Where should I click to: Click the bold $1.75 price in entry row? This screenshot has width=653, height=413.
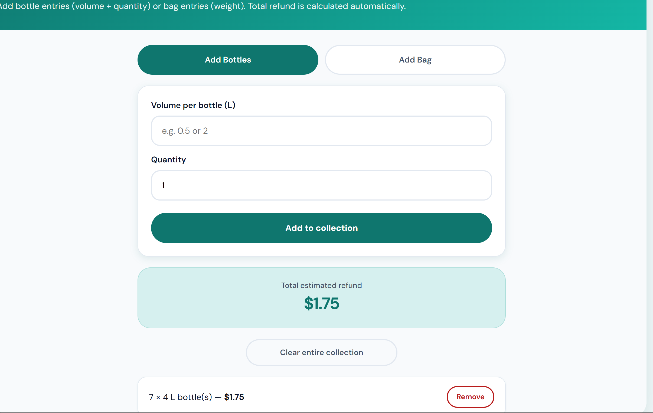coord(234,397)
